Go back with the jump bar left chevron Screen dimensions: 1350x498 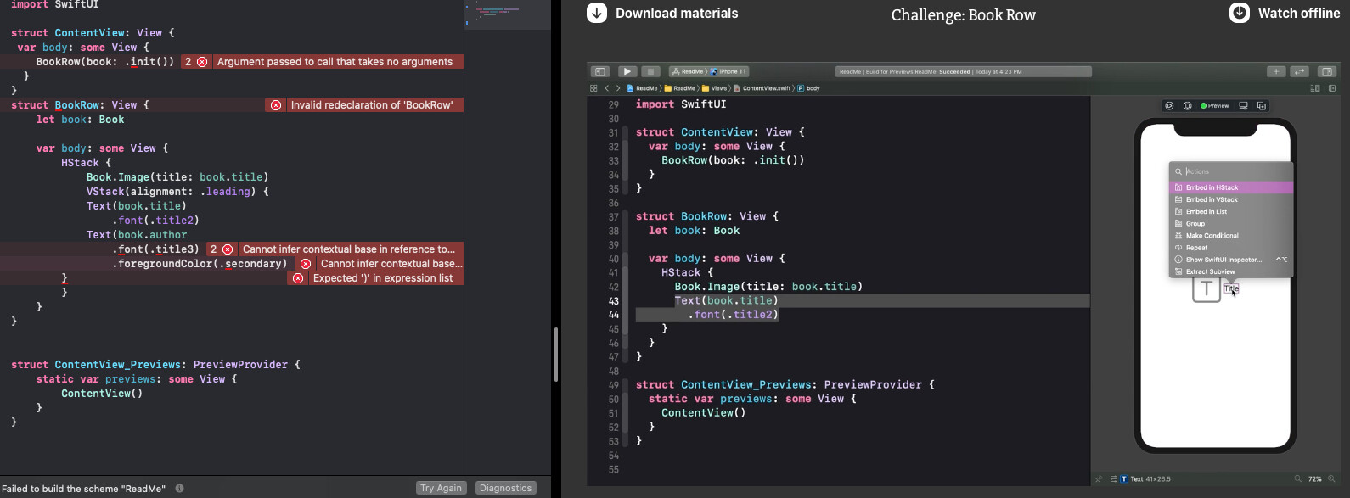pyautogui.click(x=607, y=88)
